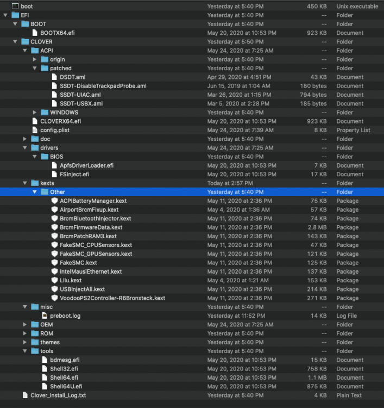
Task: Click the 450 KB size value
Action: pyautogui.click(x=317, y=6)
